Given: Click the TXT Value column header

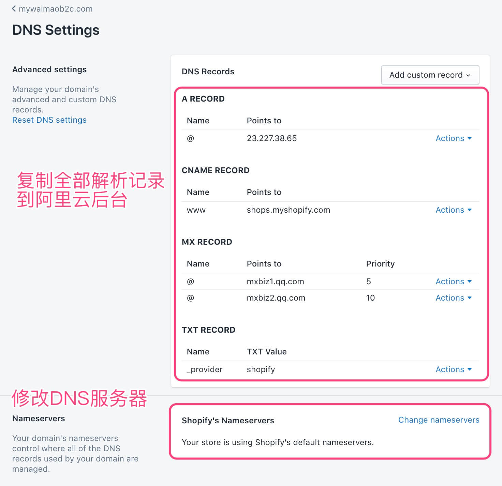Looking at the screenshot, I should [x=267, y=352].
